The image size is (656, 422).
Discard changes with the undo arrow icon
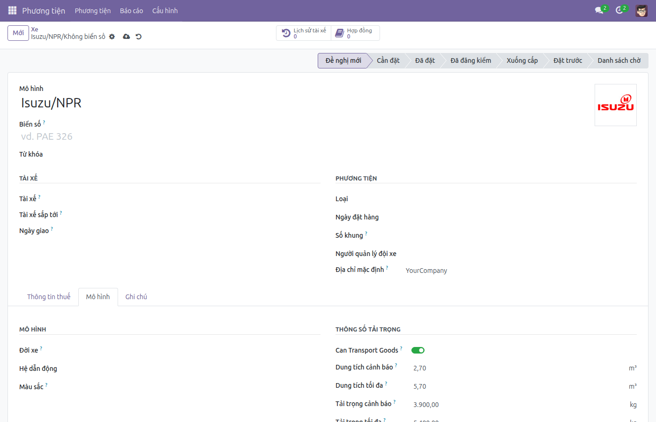point(139,37)
